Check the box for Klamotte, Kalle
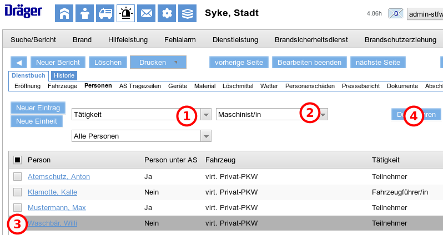Image resolution: width=443 pixels, height=235 pixels. (x=18, y=192)
